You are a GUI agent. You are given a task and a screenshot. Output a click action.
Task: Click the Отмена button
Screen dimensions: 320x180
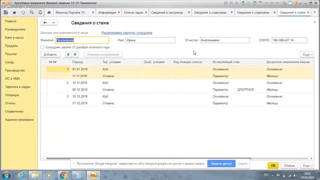point(289,165)
